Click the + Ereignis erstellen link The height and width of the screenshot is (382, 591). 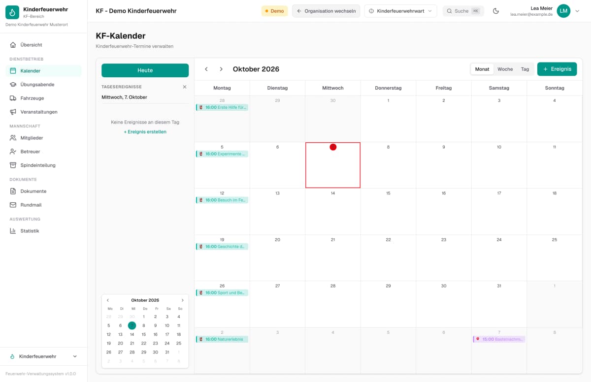click(x=145, y=132)
